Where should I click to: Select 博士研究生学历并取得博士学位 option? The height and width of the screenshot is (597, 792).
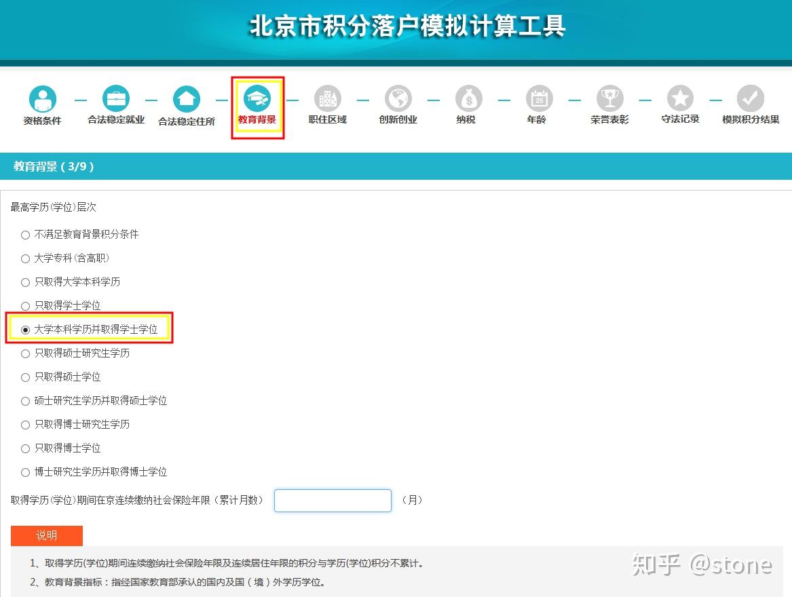(25, 472)
